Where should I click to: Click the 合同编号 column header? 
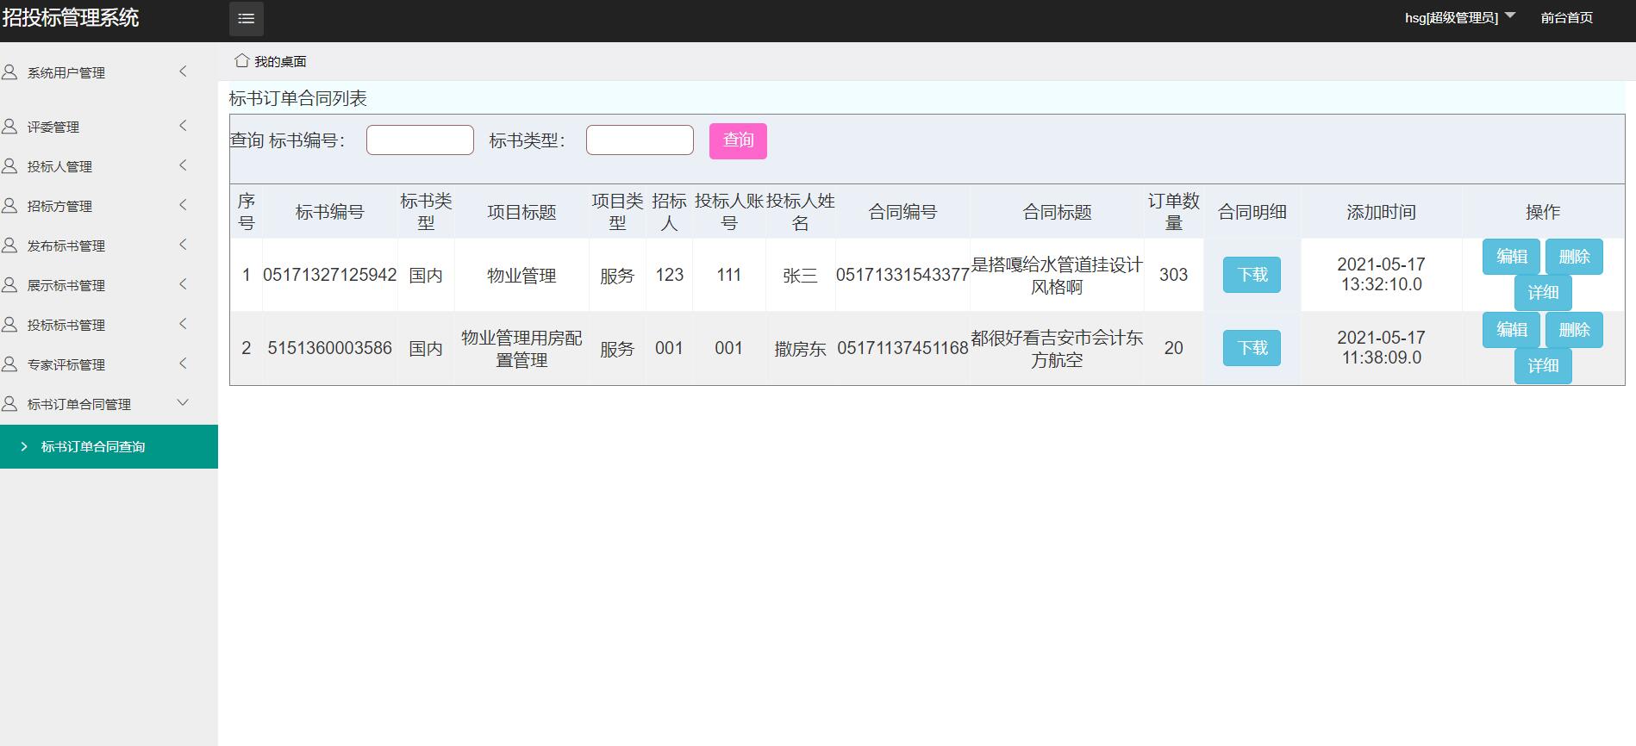pos(902,212)
